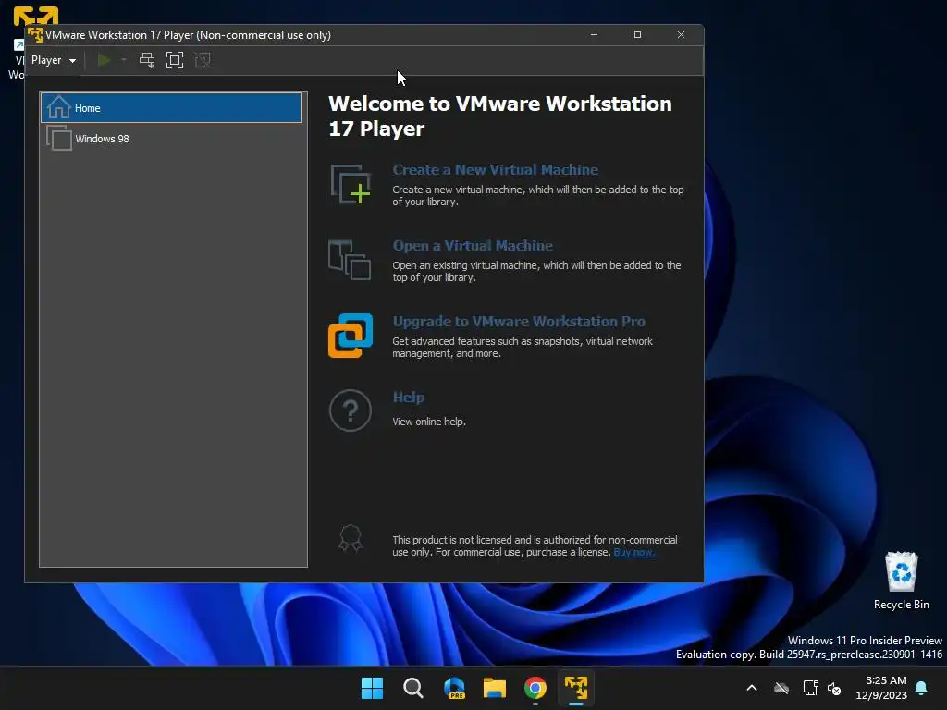Open taskbar Search

pyautogui.click(x=413, y=688)
